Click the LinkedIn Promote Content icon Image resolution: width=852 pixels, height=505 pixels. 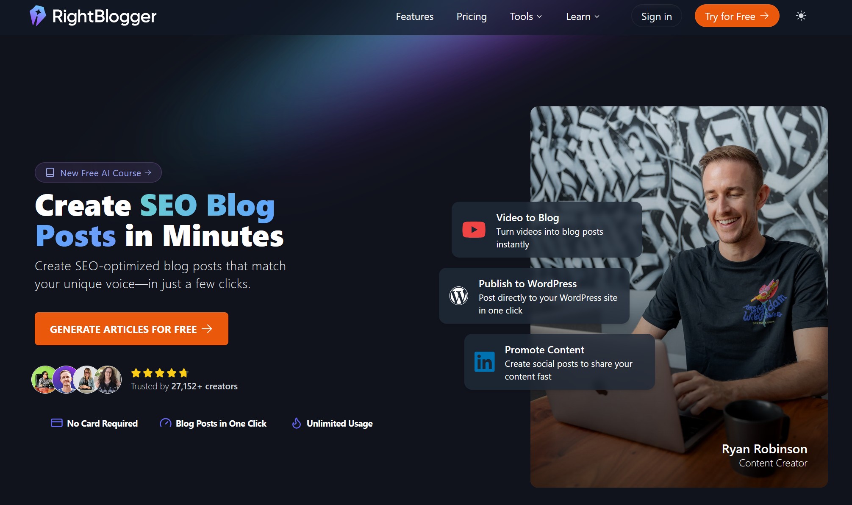pos(485,361)
